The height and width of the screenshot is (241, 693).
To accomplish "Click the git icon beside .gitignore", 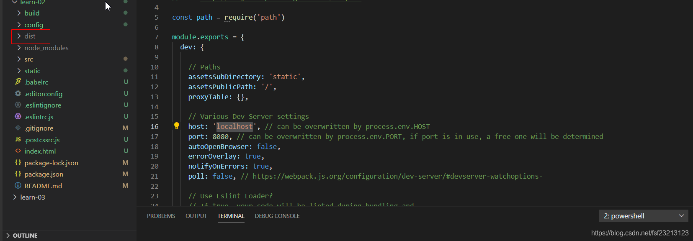I will click(x=18, y=128).
